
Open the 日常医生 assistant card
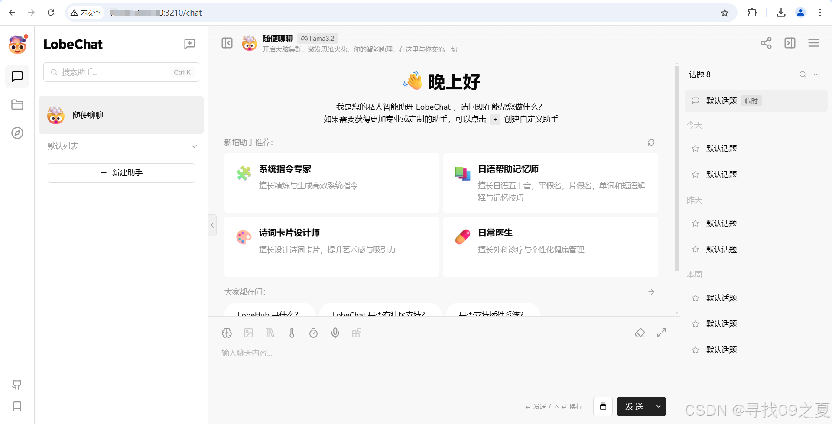[x=550, y=247]
